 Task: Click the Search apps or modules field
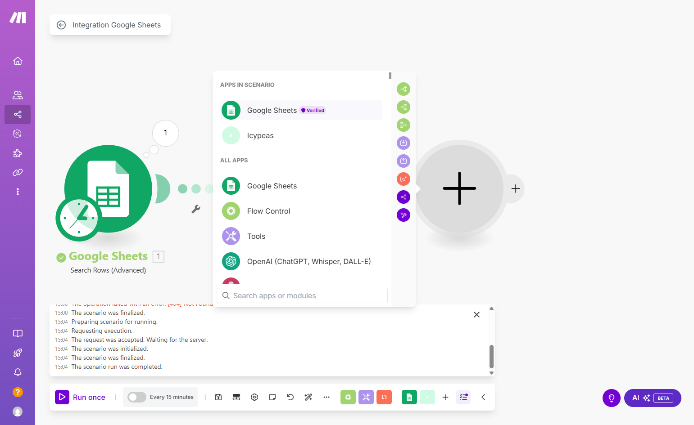pos(302,295)
